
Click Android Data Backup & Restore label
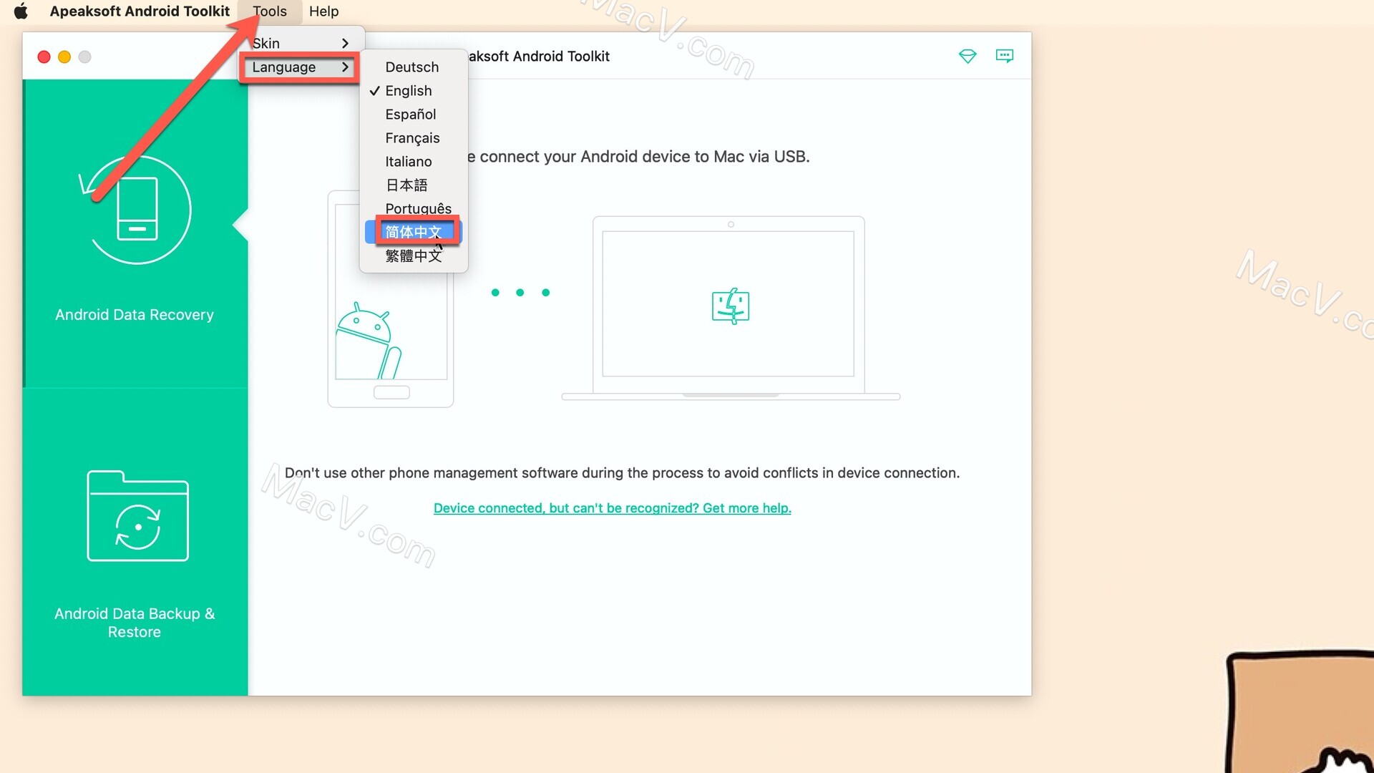point(135,623)
